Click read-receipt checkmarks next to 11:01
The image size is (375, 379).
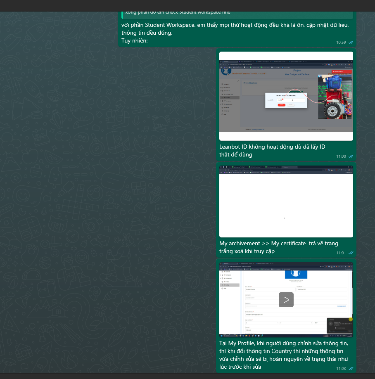(351, 253)
